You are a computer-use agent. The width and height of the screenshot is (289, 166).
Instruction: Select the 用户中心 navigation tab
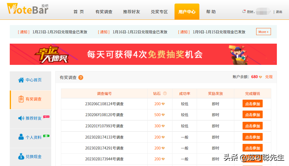[187, 11]
